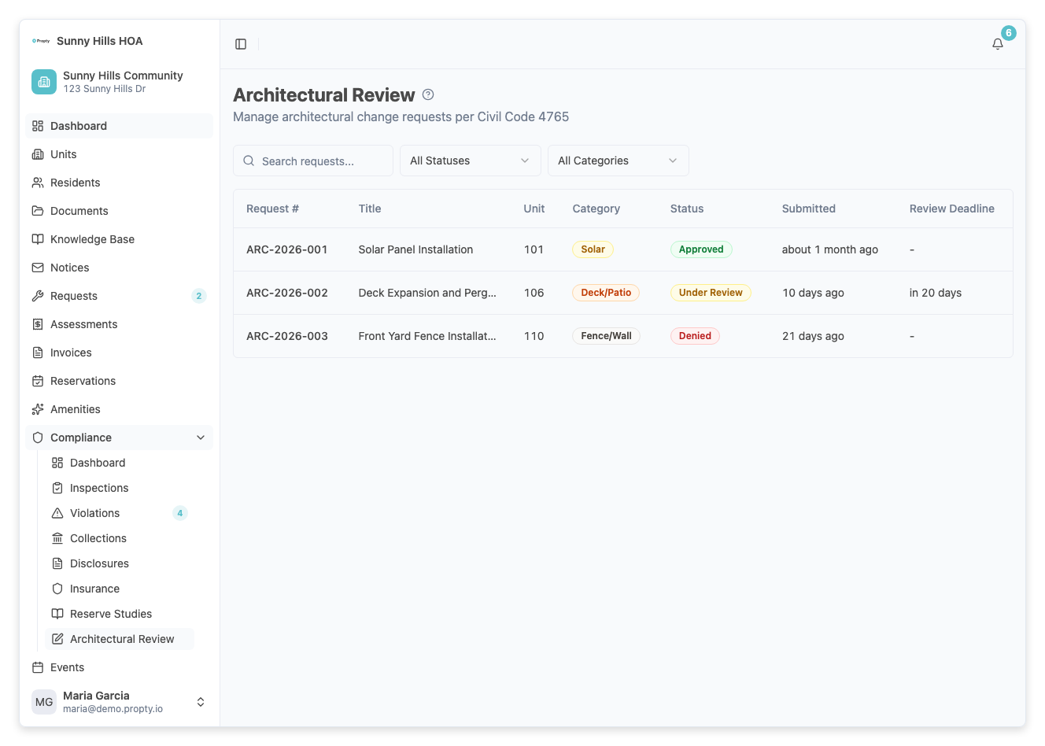Click the help icon beside Architectural Review
Screen dimensions: 1045x746
click(x=428, y=94)
